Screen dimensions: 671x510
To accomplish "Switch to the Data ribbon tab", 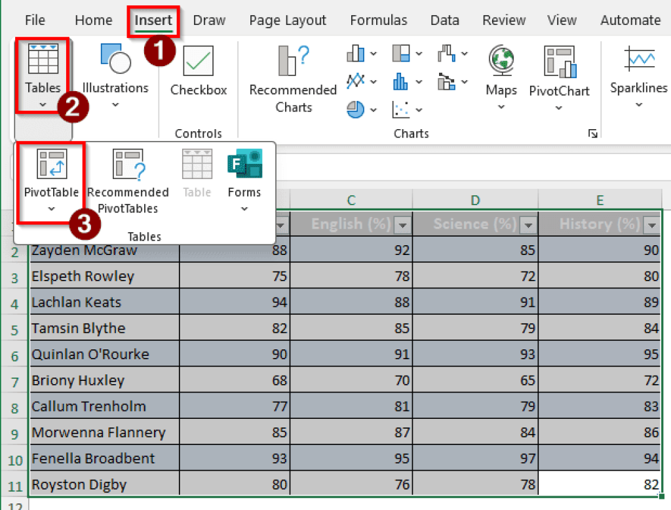I will [x=444, y=20].
